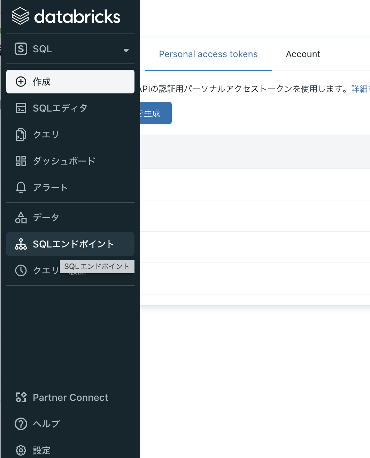Open the クエリ menu item
Viewport: 370px width, 458px height.
click(x=70, y=135)
